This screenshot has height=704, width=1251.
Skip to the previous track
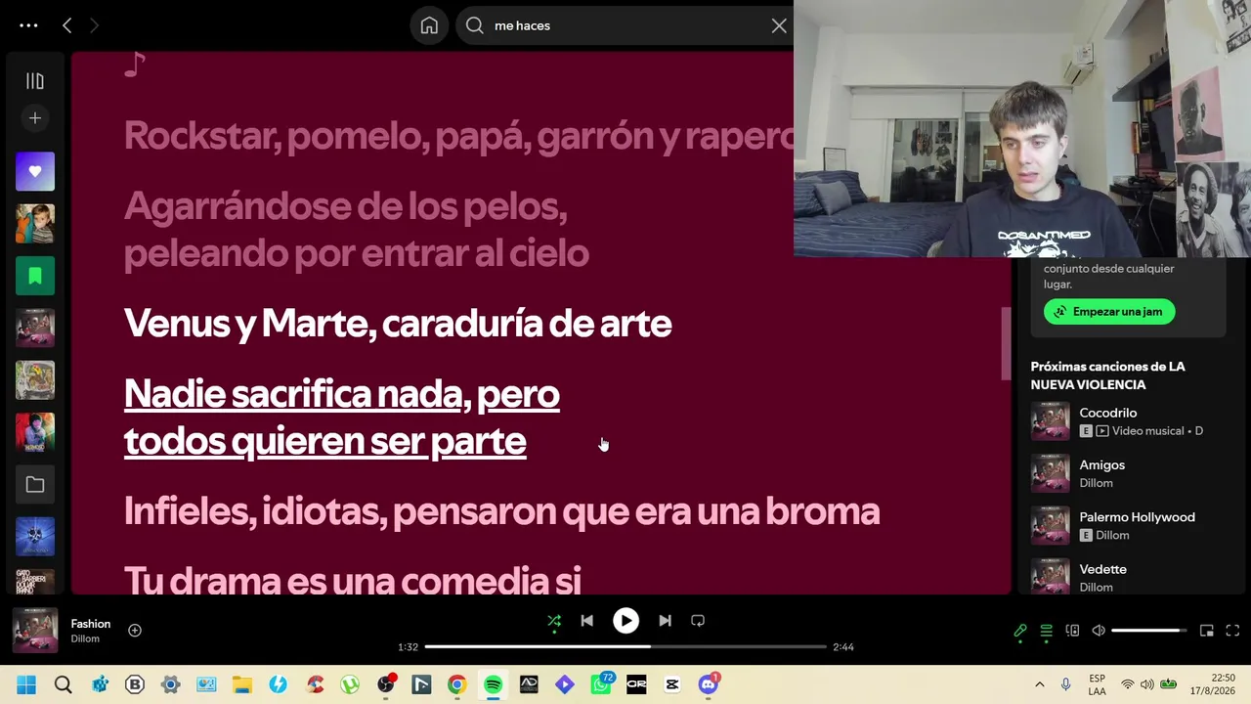point(586,621)
